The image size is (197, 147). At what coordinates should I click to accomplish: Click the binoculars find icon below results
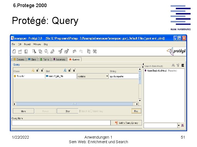point(182,125)
